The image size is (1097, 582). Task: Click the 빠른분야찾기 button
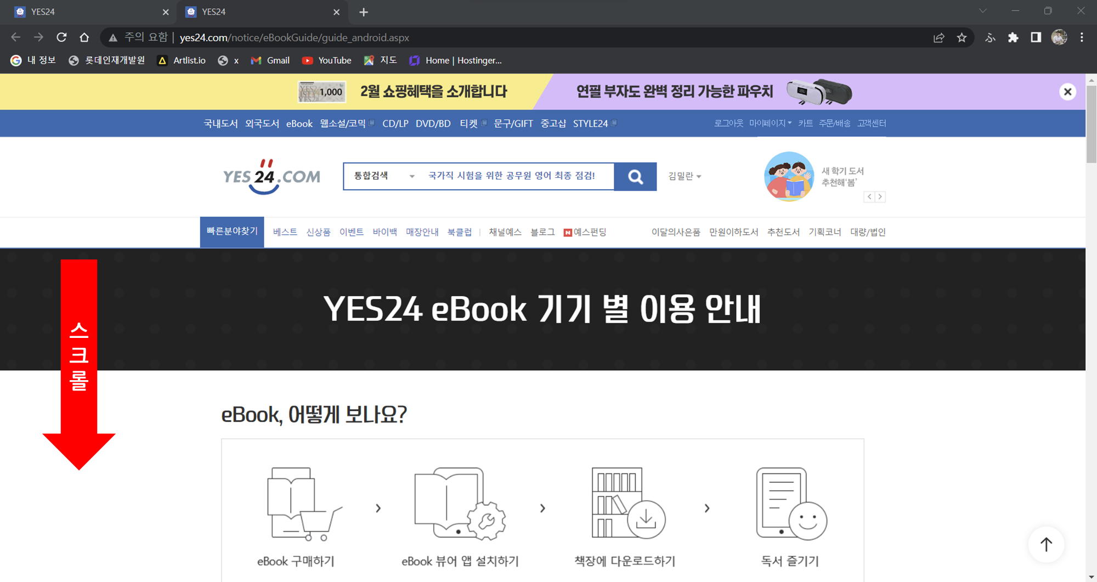coord(232,231)
